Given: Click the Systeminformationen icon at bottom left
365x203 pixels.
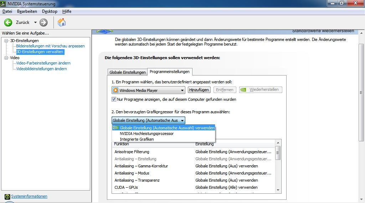Looking at the screenshot, I should [7, 197].
